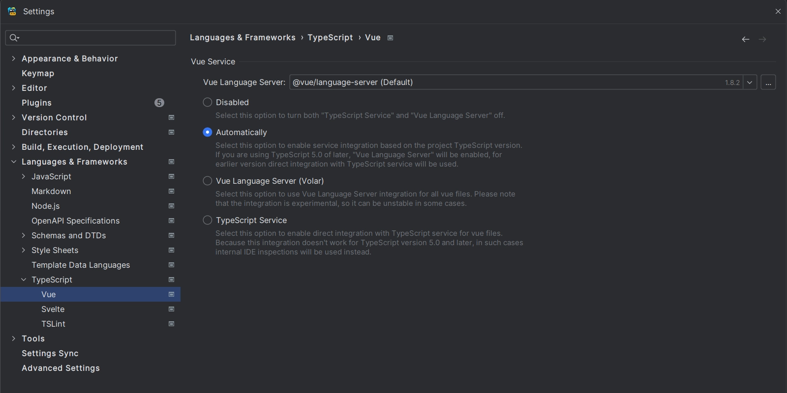Image resolution: width=787 pixels, height=393 pixels.
Task: Click project icon on Vue row
Action: click(x=172, y=294)
